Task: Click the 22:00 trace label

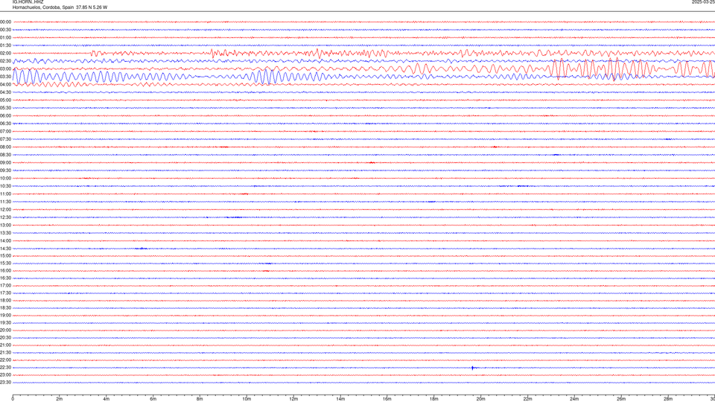Action: 5,360
